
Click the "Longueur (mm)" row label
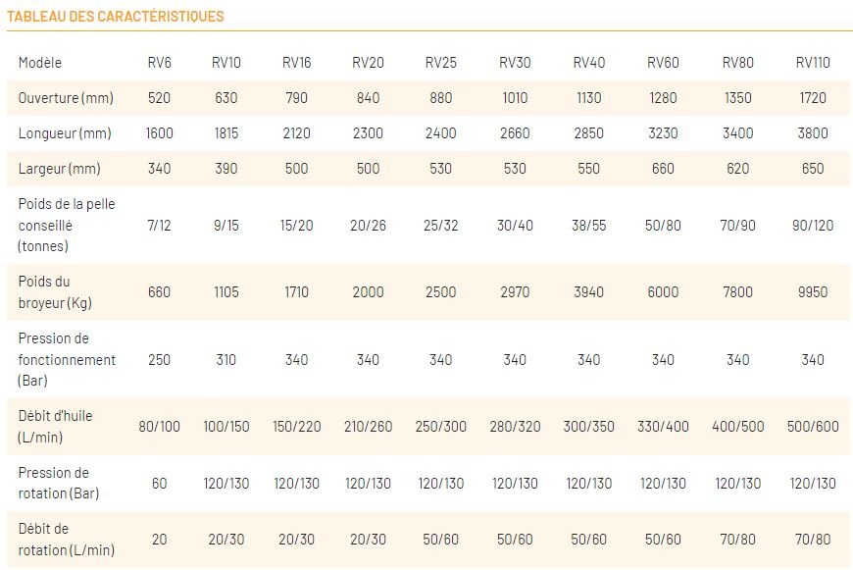(x=65, y=133)
